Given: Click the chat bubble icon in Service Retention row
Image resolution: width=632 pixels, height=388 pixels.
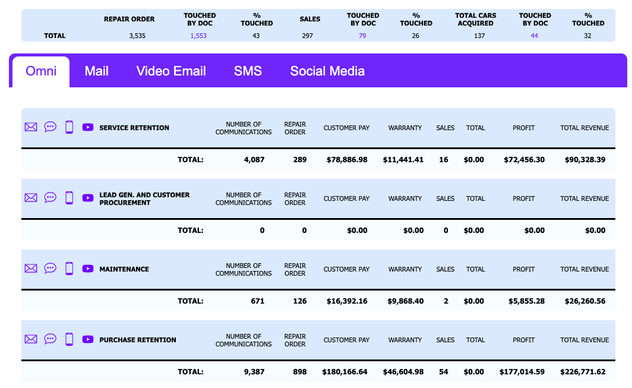Looking at the screenshot, I should [50, 127].
